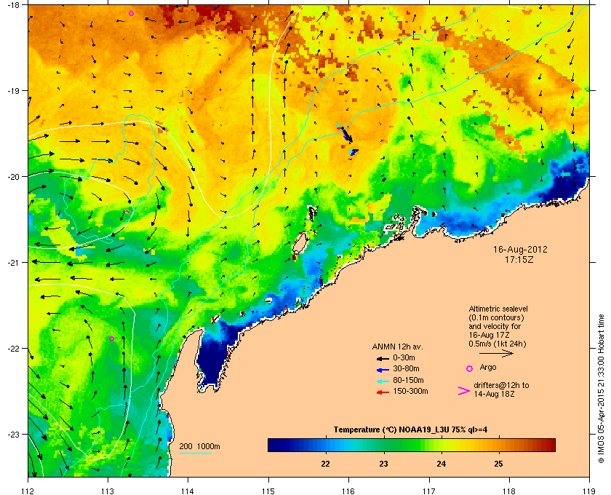Click the 0-30m depth label
This screenshot has height=495, width=611.
404,357
